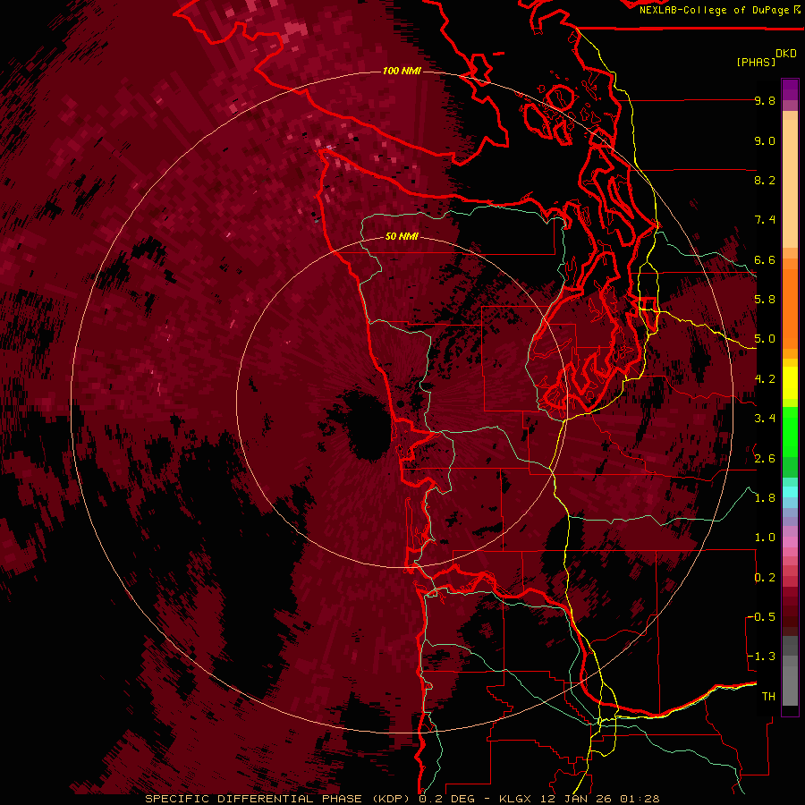Click the 01:28 timestamp
Screen dimensions: 805x805
tap(640, 799)
